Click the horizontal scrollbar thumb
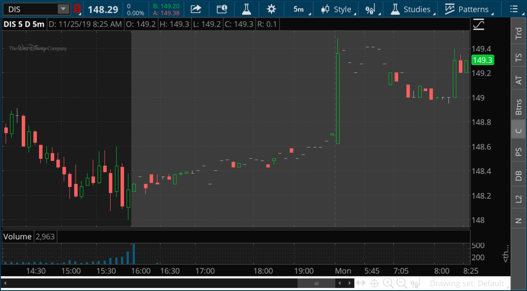 click(316, 284)
